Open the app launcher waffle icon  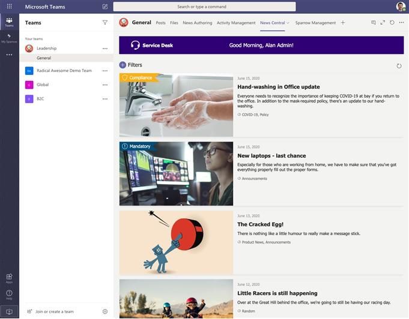point(10,6)
